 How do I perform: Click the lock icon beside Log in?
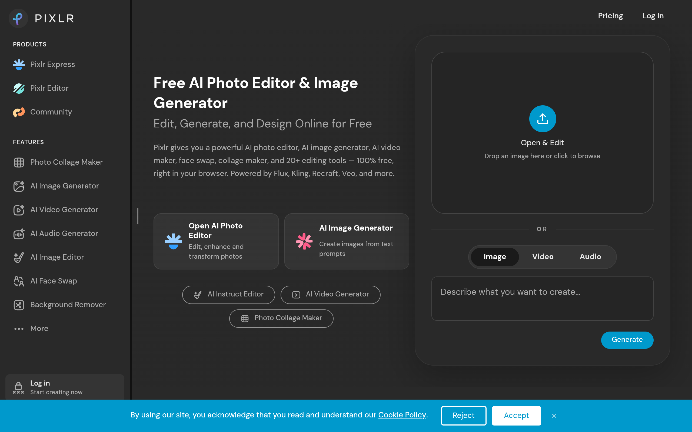coord(18,387)
